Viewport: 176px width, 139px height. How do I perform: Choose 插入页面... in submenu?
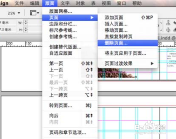click(x=127, y=24)
